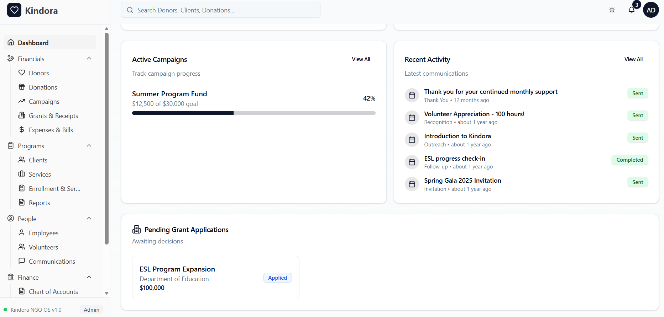
Task: Click the Grants & Receipts document icon
Action: coord(22,115)
